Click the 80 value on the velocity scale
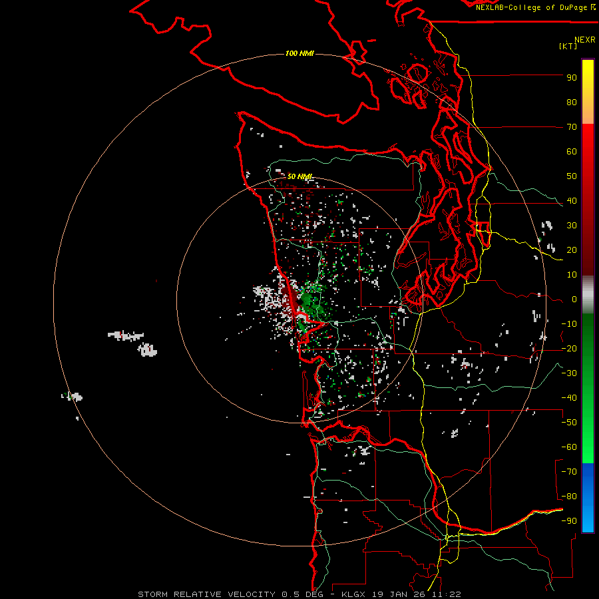Screen dimensions: 599x599 [x=572, y=102]
